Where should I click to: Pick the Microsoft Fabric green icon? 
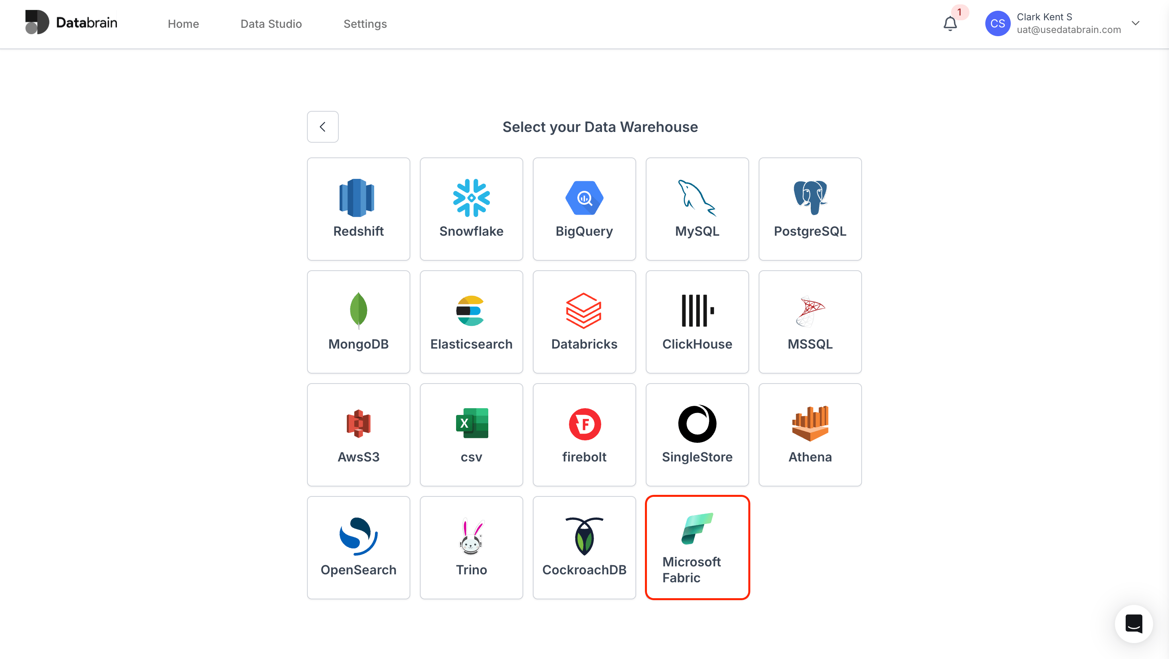click(697, 528)
